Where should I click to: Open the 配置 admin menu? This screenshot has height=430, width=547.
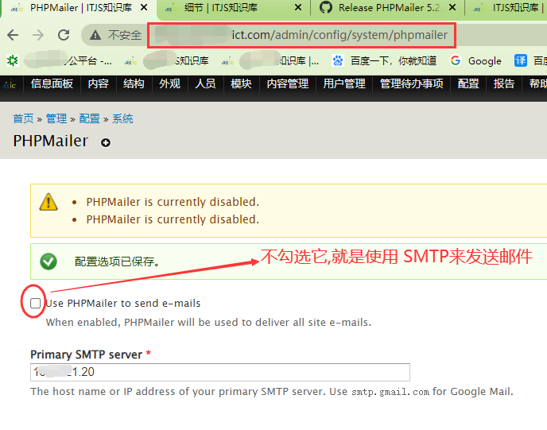tap(468, 83)
